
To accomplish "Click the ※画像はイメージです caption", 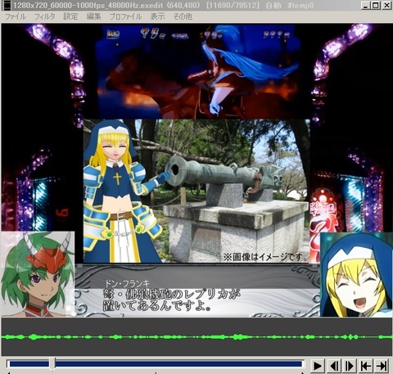I will [265, 257].
